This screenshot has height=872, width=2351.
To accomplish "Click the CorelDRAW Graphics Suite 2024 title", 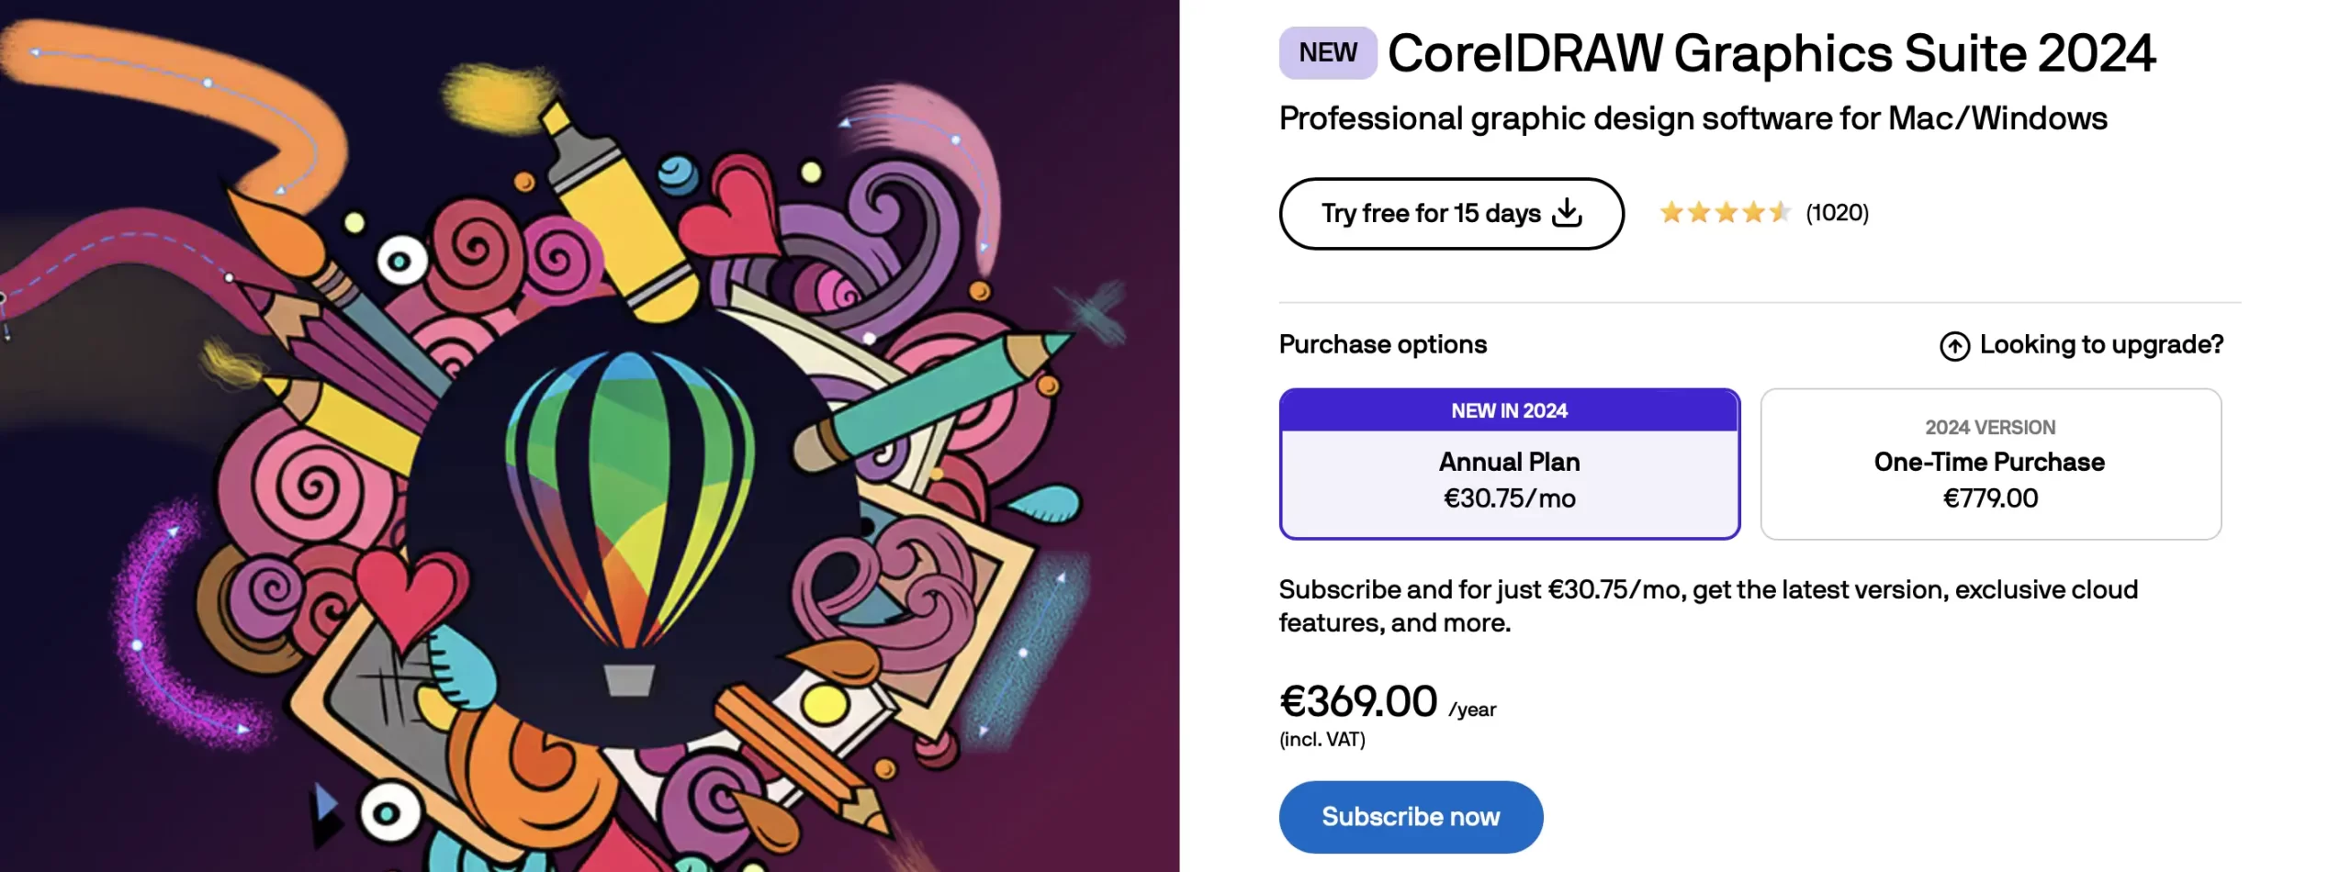I will 1771,53.
